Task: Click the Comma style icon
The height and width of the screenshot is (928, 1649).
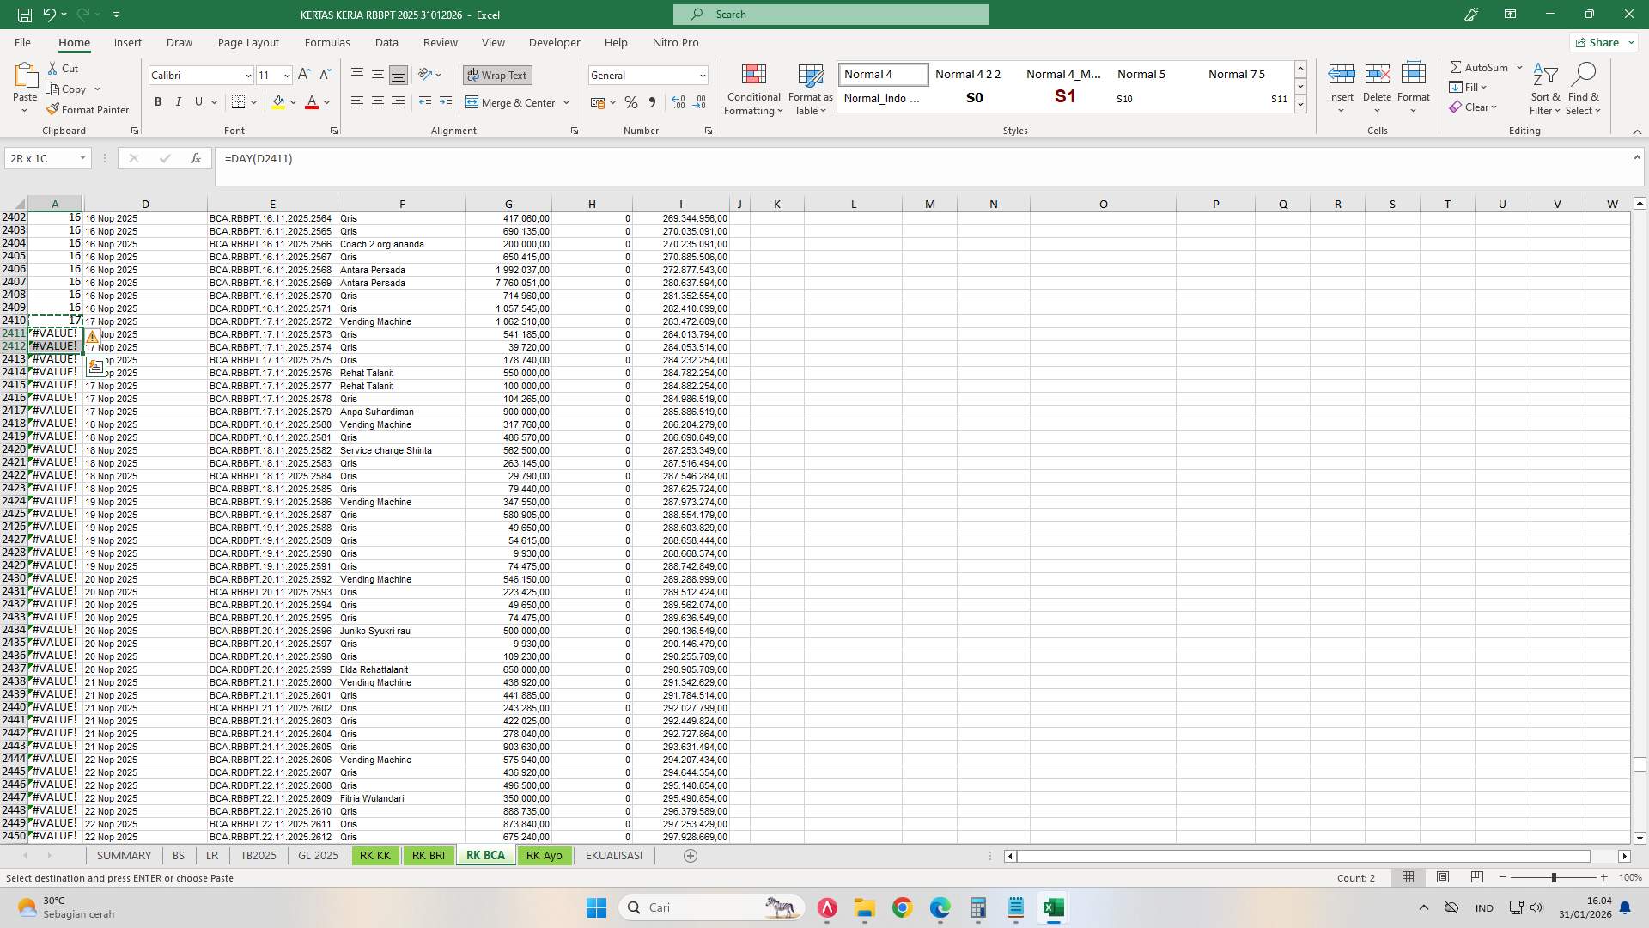Action: click(652, 102)
